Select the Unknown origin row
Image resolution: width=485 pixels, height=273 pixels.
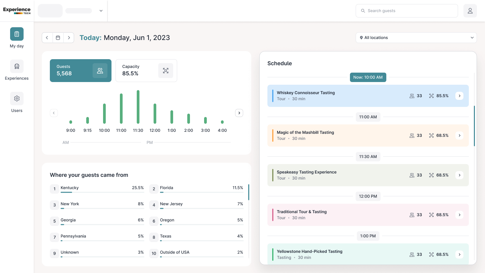click(x=97, y=253)
